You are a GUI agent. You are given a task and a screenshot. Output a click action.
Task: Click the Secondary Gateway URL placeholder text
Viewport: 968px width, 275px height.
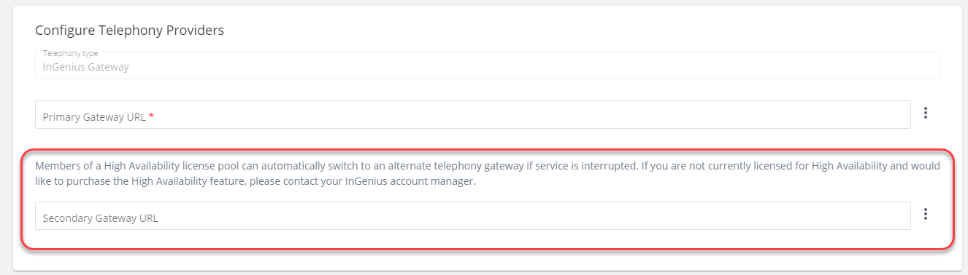[100, 218]
